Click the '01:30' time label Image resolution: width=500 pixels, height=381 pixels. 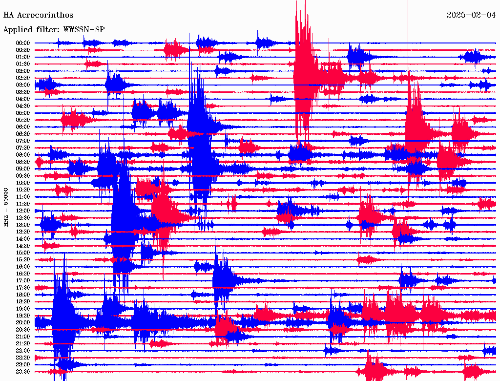coord(22,64)
